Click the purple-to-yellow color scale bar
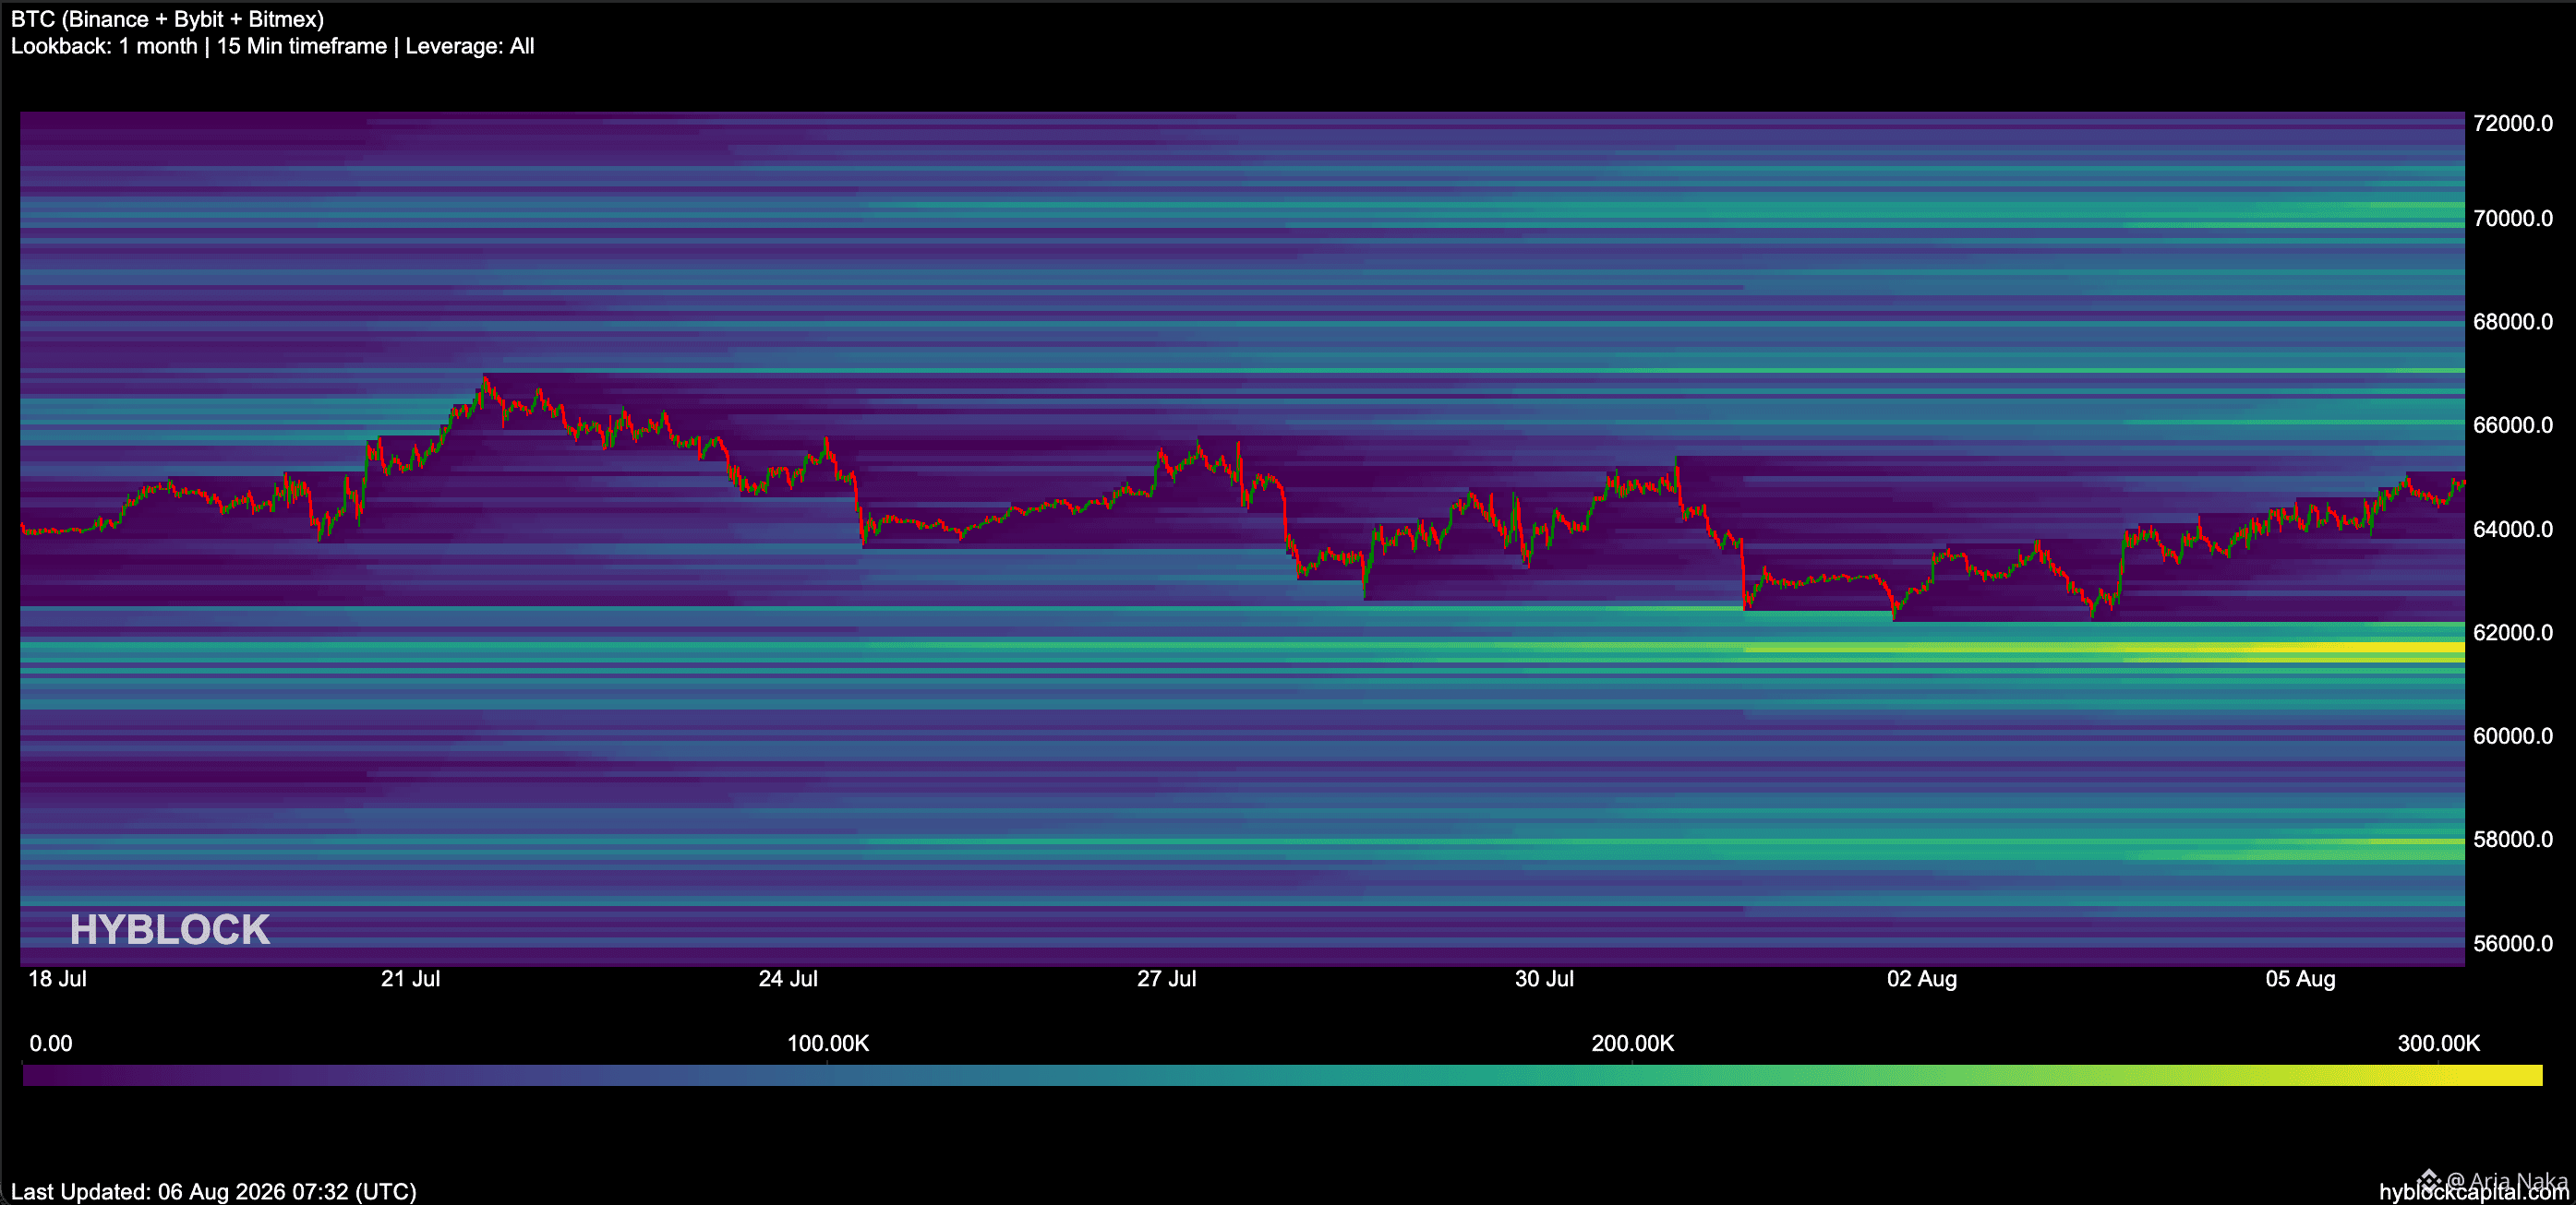2576x1205 pixels. [1282, 1075]
